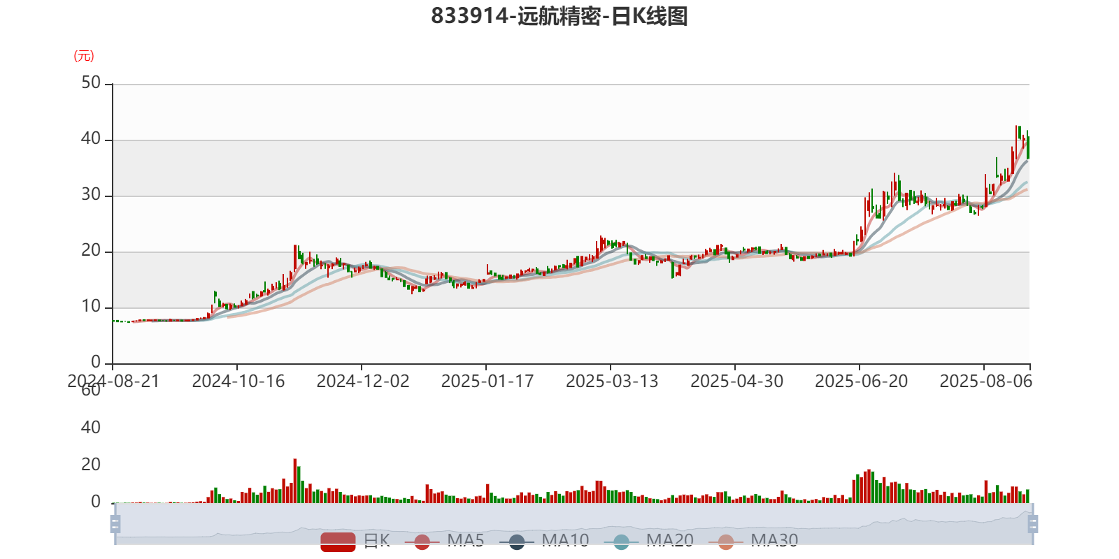Click the x-axis label 2024-10-16
The image size is (1119, 559).
pyautogui.click(x=238, y=381)
